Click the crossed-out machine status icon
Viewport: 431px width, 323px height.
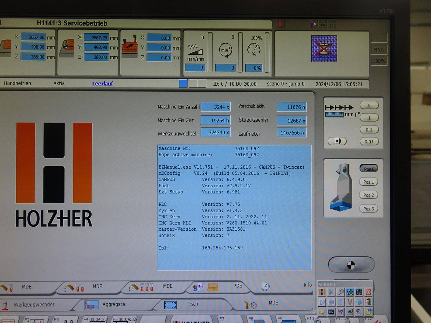[x=324, y=48]
